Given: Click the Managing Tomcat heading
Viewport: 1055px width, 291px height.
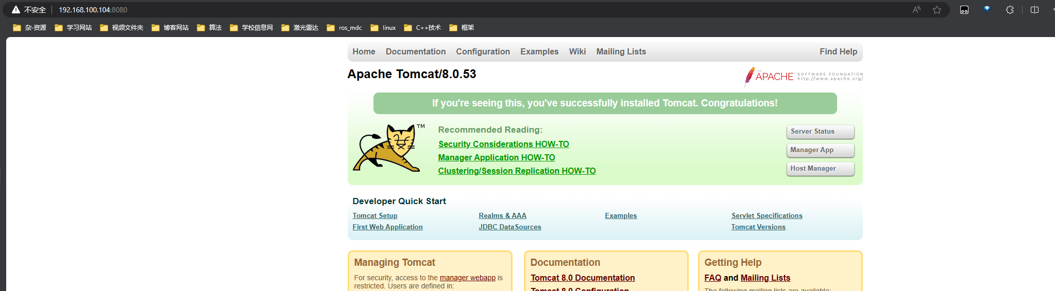Looking at the screenshot, I should [395, 262].
